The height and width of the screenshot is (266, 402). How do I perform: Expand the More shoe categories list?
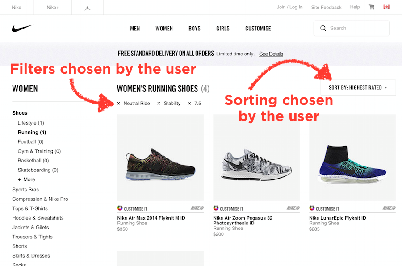pyautogui.click(x=26, y=179)
